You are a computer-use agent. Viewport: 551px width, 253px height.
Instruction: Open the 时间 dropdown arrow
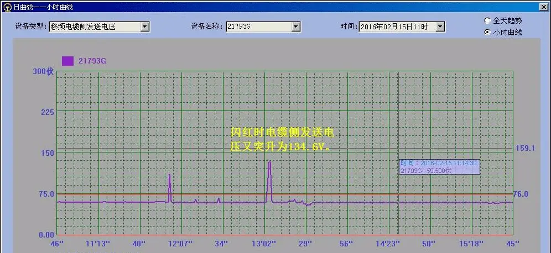(x=440, y=27)
